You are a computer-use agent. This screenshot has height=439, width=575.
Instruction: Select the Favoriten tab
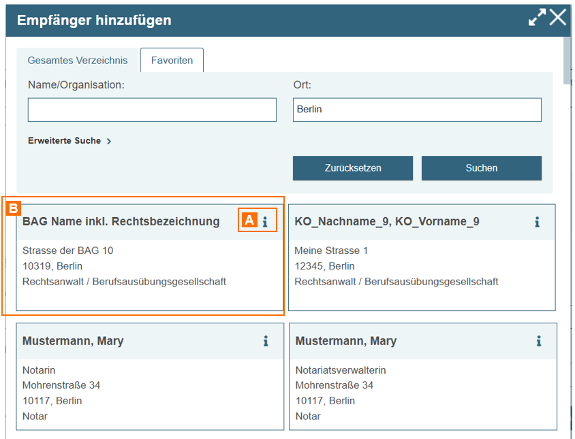(x=172, y=61)
